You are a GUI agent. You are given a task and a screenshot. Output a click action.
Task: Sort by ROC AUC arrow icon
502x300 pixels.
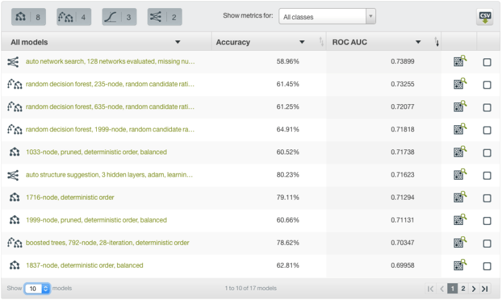437,42
